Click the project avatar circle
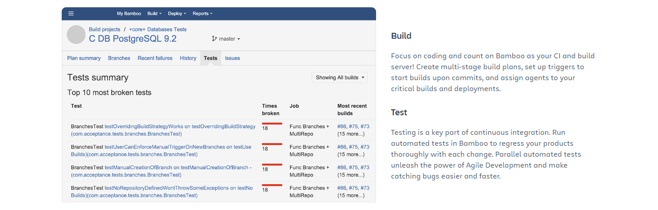Screen dimensions: 658x210 [x=76, y=35]
